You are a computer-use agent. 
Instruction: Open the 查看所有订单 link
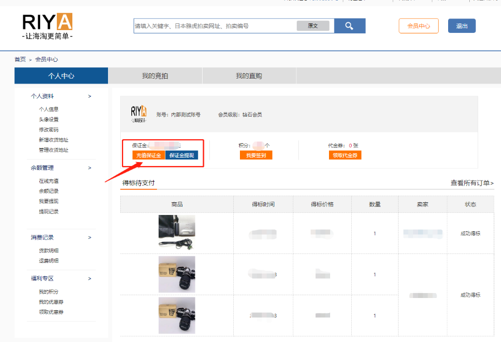pyautogui.click(x=471, y=183)
